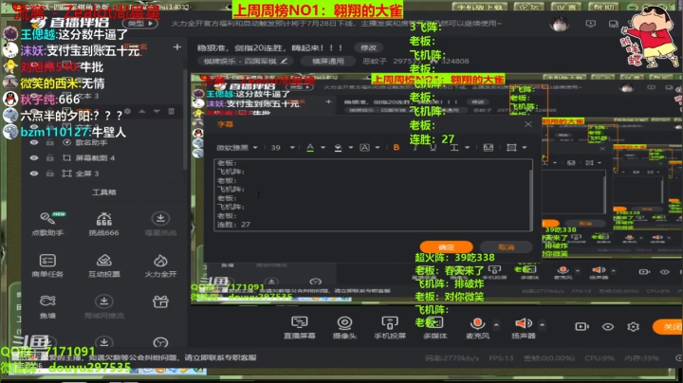Expand microphone options arrow

pyautogui.click(x=496, y=324)
